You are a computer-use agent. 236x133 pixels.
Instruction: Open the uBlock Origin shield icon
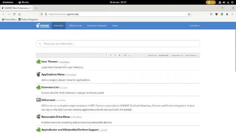click(x=216, y=14)
